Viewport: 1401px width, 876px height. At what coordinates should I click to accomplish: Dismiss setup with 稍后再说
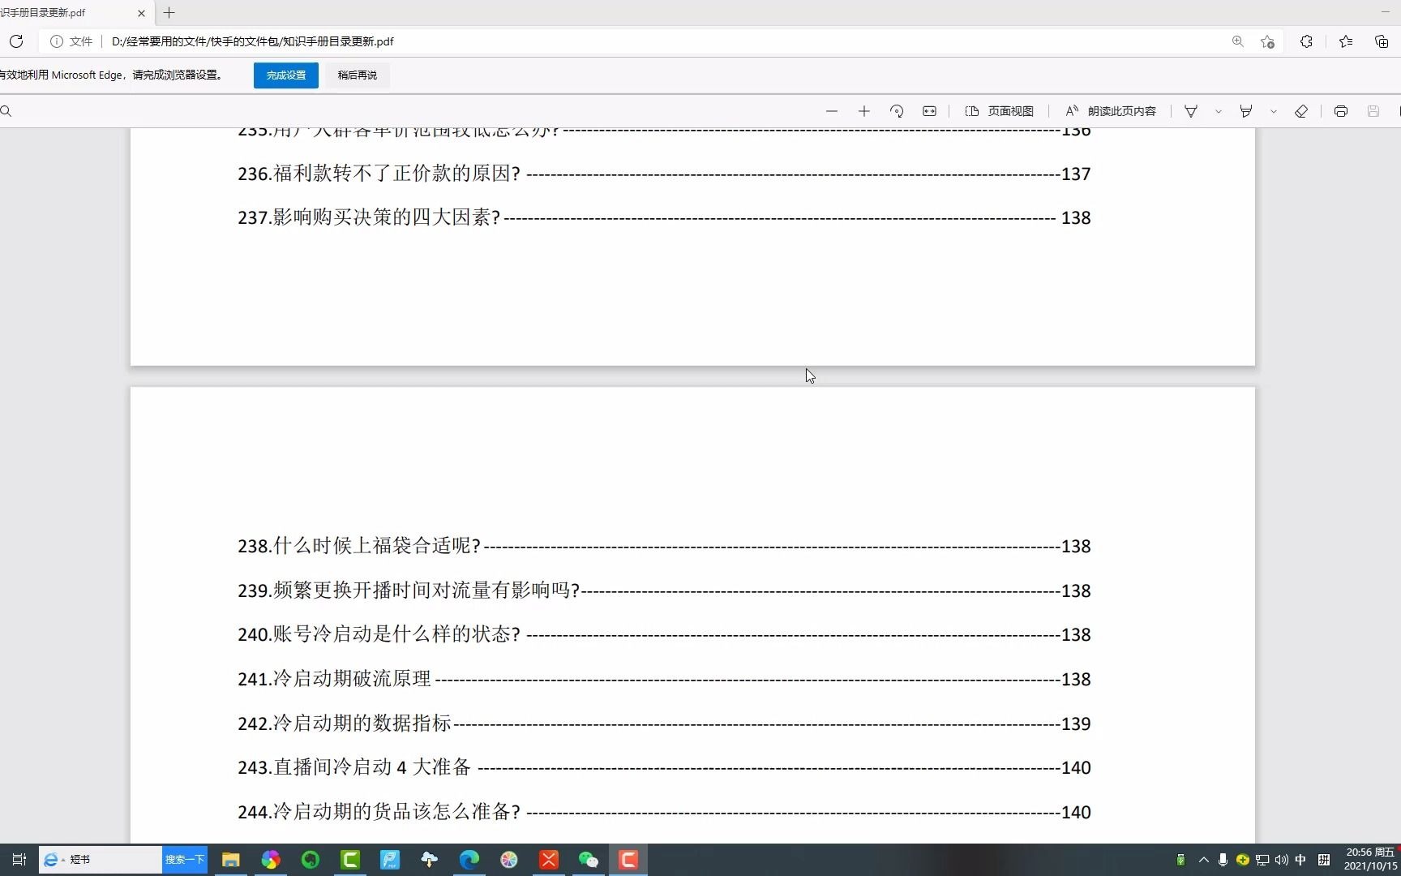click(357, 75)
